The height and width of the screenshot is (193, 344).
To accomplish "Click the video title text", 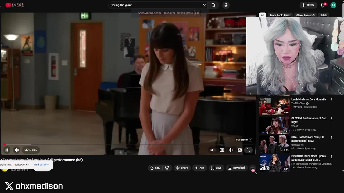I will click(x=42, y=160).
